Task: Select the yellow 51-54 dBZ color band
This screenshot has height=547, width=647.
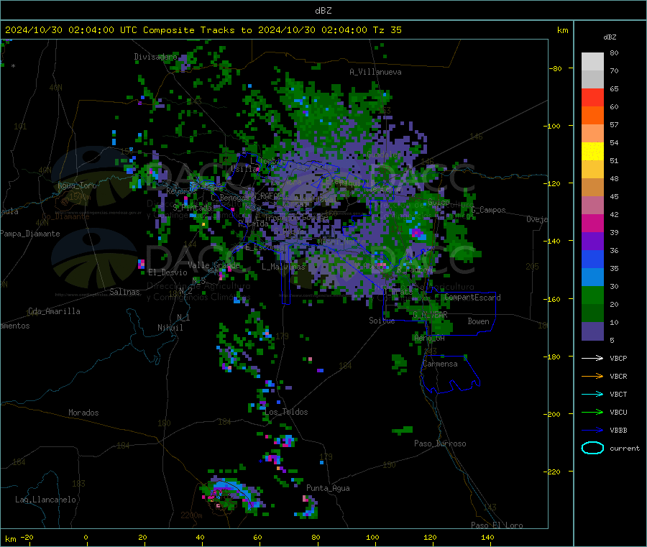Action: point(592,152)
